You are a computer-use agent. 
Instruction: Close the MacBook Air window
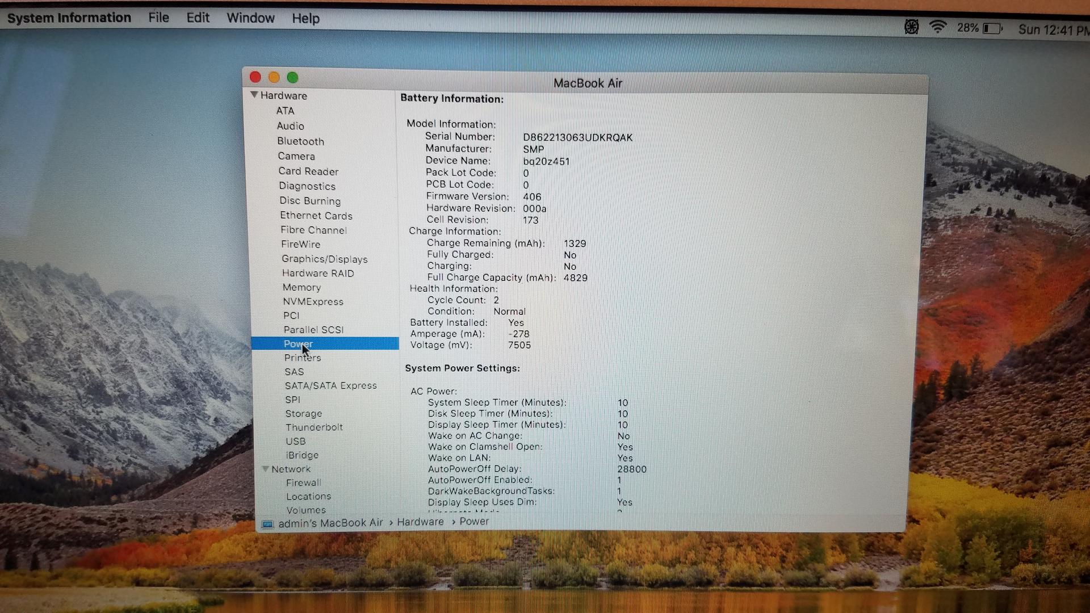[x=255, y=77]
